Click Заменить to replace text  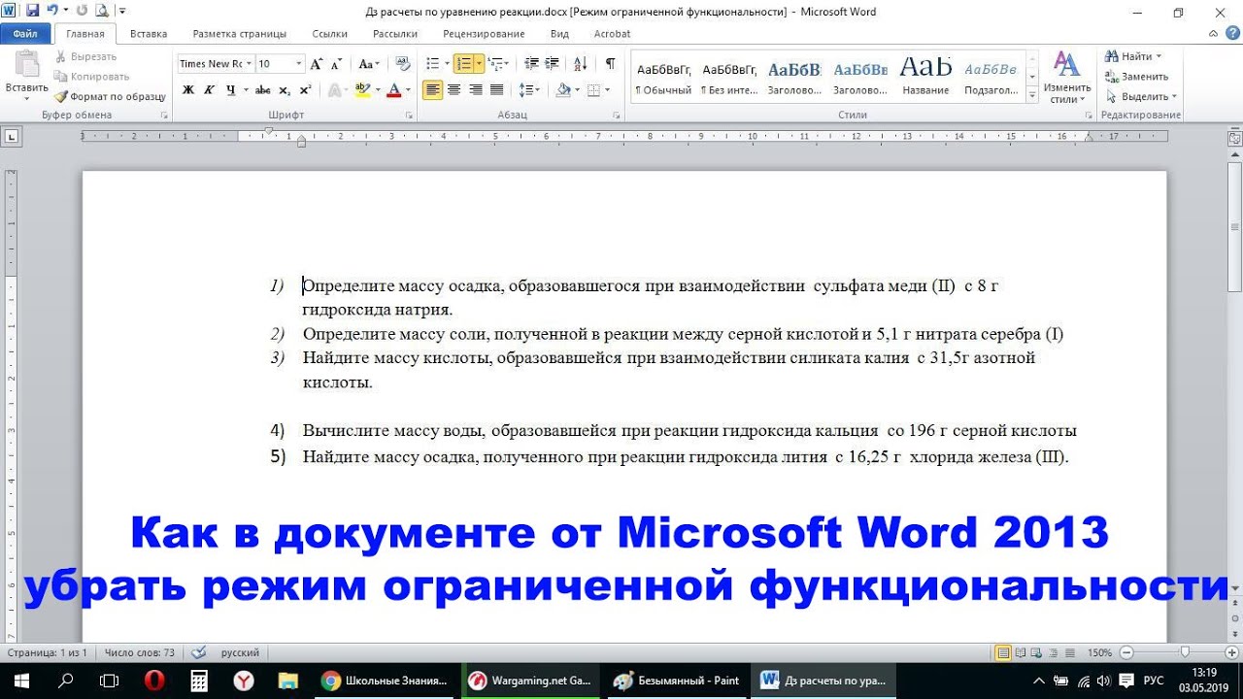pos(1137,77)
